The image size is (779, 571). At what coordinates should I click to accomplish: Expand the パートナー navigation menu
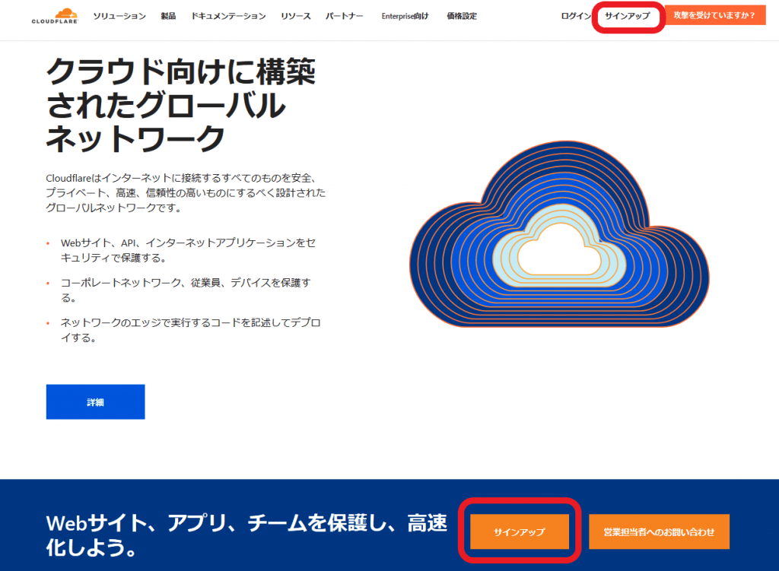344,16
